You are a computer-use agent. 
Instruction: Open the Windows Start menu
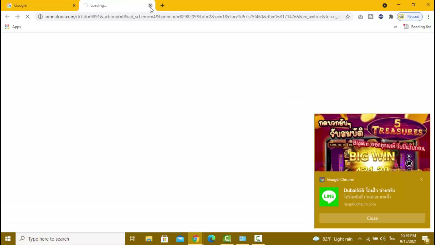pyautogui.click(x=8, y=239)
